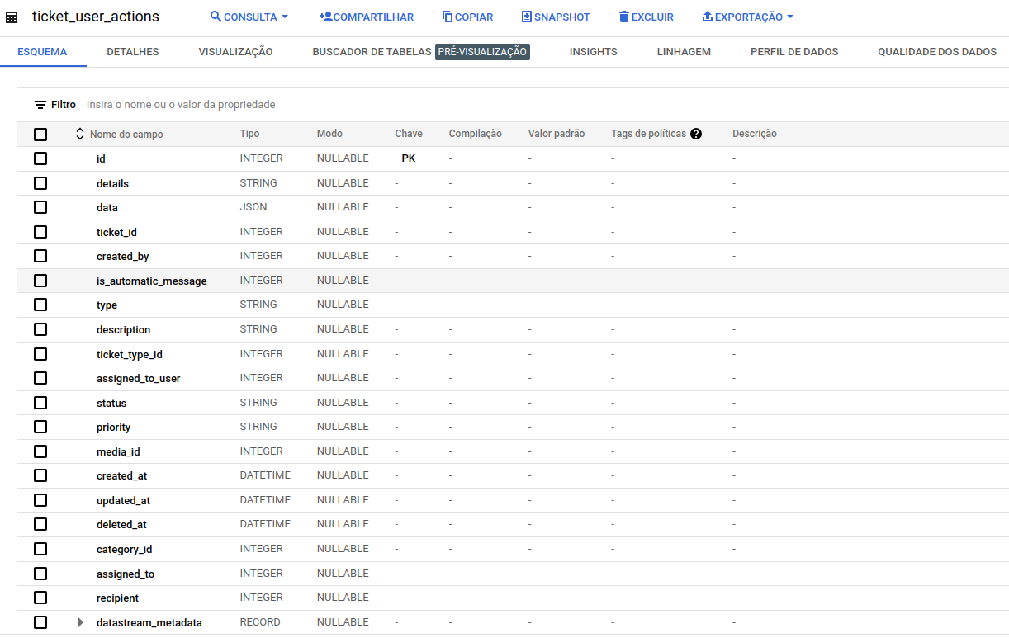Open the INSIGHTS tab
Viewport: 1009px width, 638px height.
coord(593,51)
